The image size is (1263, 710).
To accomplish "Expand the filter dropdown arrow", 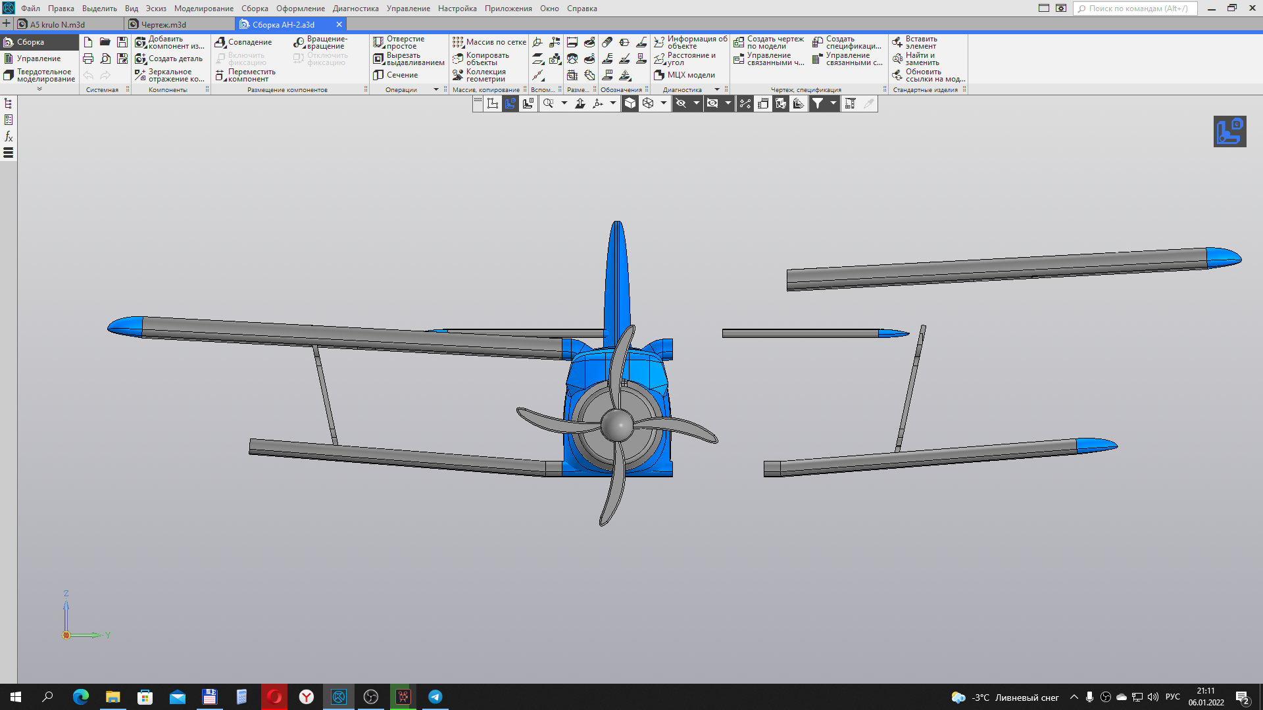I will tap(833, 103).
